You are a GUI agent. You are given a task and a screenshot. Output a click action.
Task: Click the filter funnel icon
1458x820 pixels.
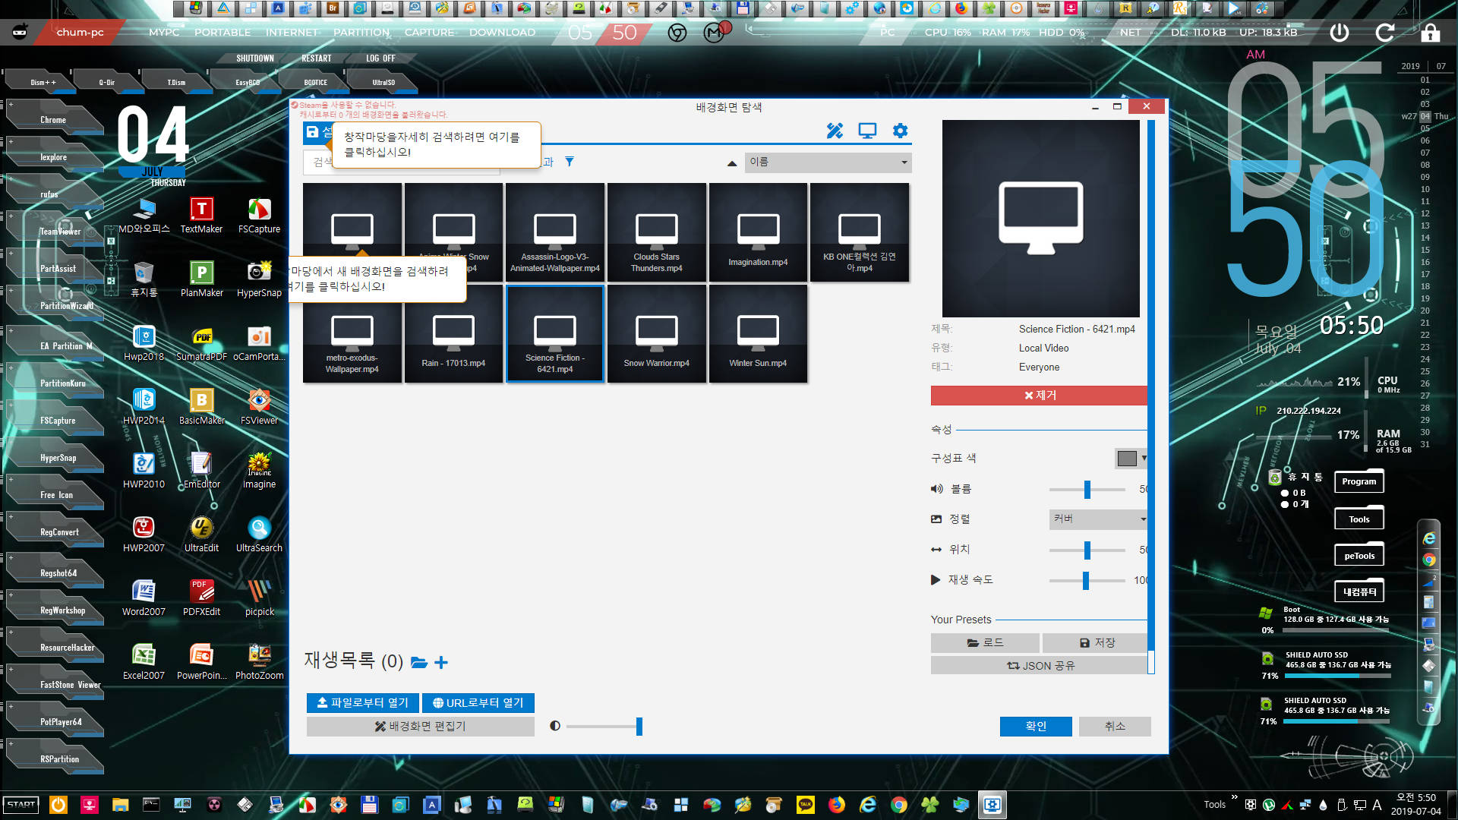click(x=570, y=162)
